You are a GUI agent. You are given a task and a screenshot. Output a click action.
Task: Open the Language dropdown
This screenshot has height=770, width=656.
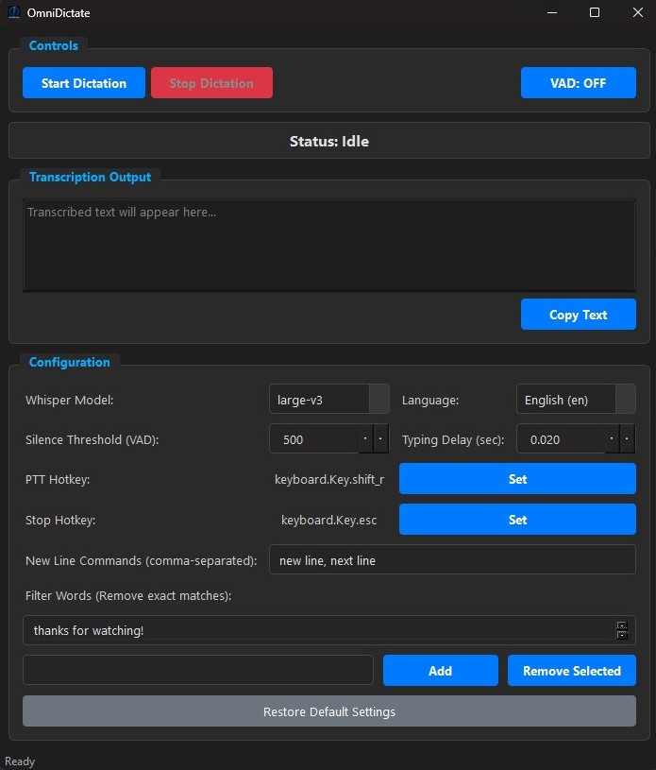point(574,399)
